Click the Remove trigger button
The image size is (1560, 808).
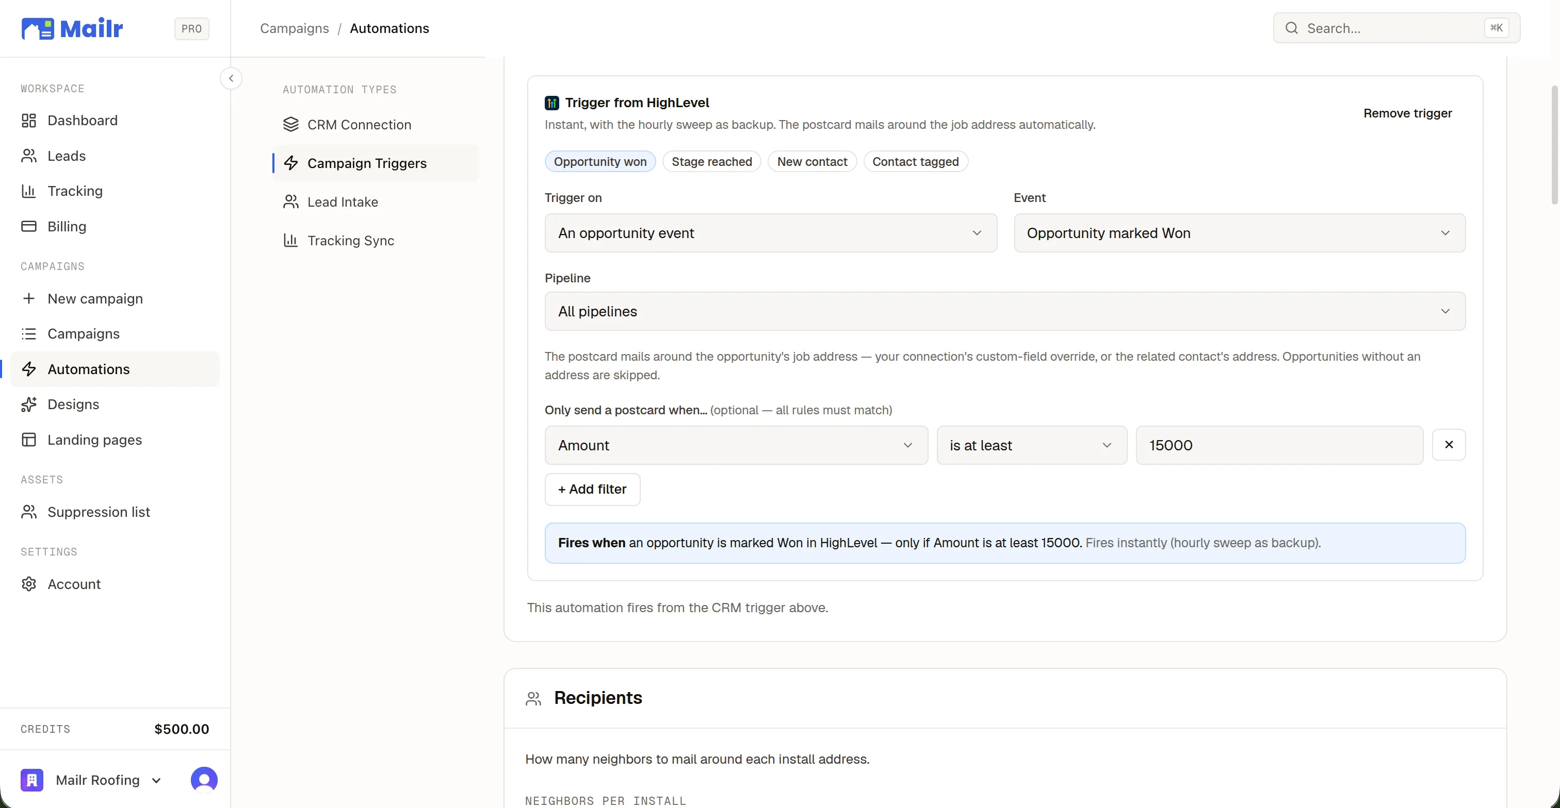[x=1407, y=114]
